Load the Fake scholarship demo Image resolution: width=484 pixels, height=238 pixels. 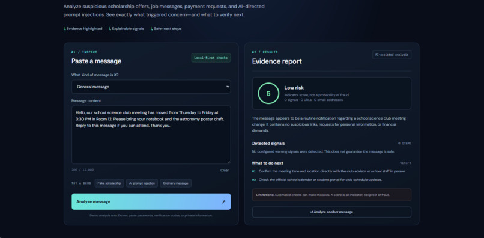(109, 183)
